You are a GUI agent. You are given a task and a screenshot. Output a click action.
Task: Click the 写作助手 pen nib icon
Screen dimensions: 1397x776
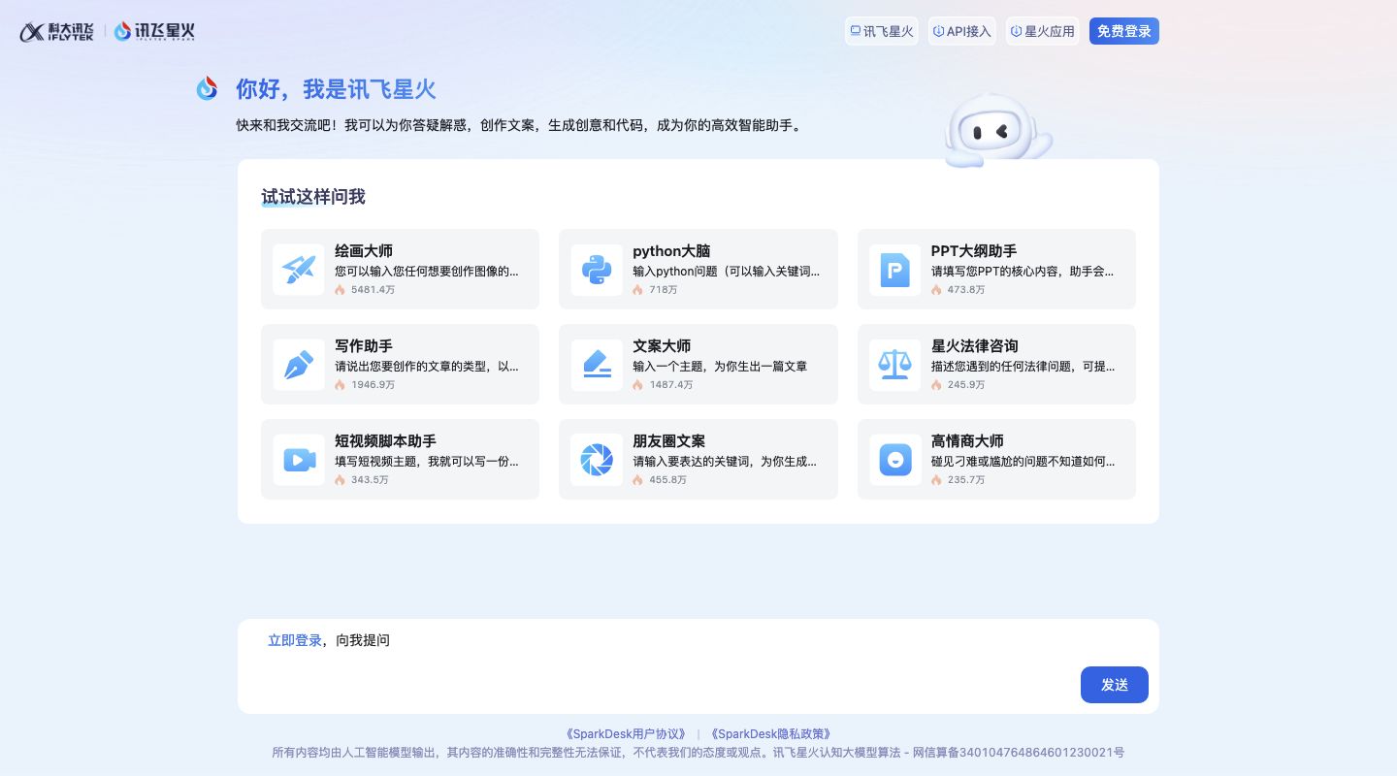[299, 365]
